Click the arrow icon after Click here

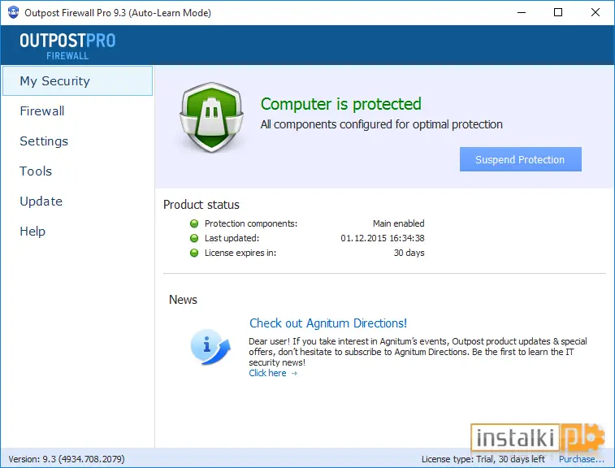[x=294, y=374]
